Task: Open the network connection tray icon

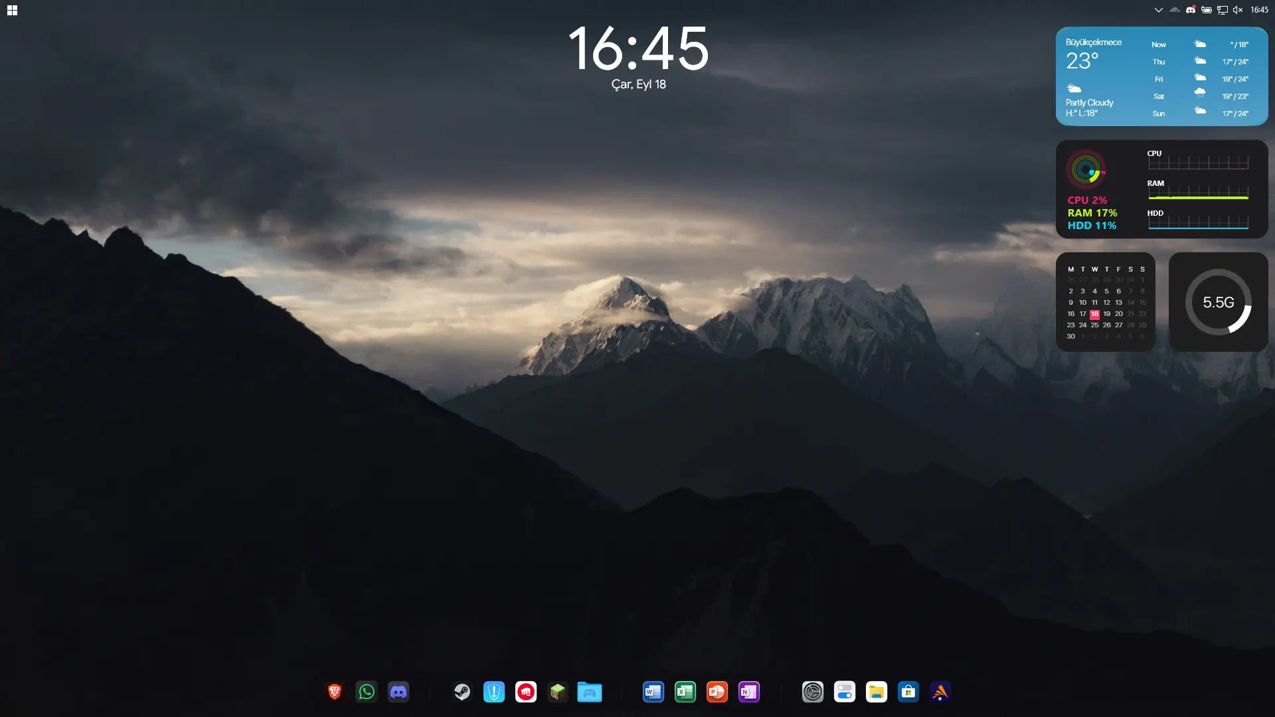Action: coord(1223,10)
